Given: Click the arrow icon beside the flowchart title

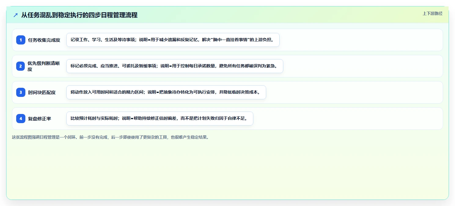Looking at the screenshot, I should pos(16,15).
